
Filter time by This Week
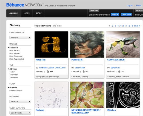click(14, 75)
